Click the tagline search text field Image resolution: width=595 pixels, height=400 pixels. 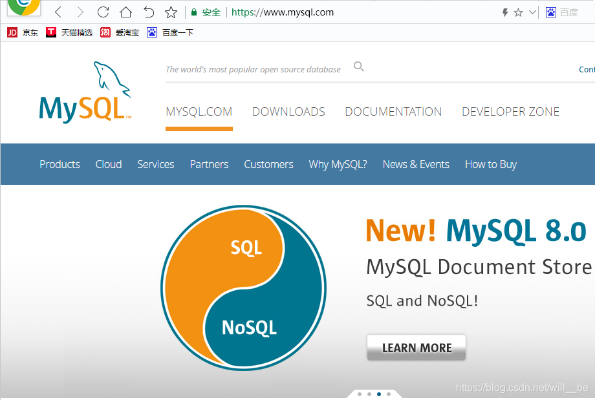click(x=253, y=69)
